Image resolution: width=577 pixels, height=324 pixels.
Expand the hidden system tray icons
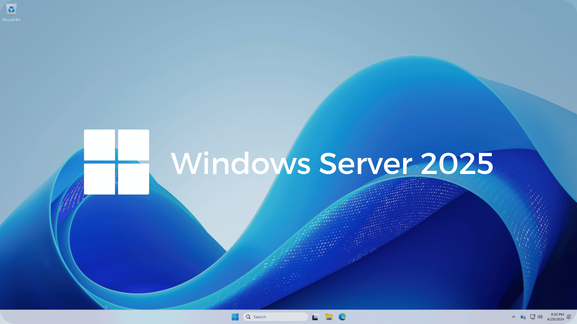pos(514,317)
